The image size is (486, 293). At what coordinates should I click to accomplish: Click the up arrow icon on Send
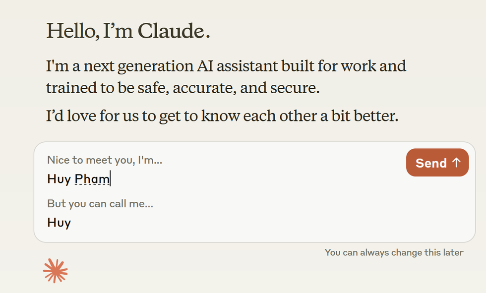(x=457, y=163)
